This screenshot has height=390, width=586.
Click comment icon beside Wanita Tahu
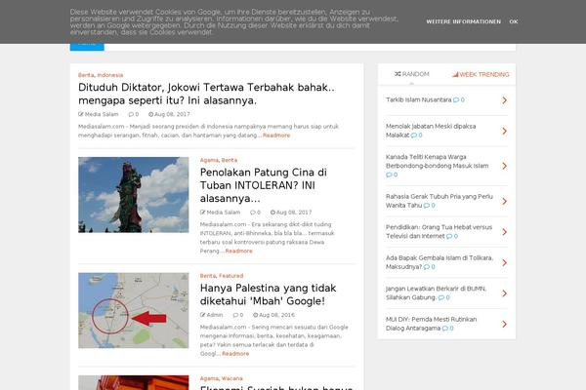(x=427, y=206)
